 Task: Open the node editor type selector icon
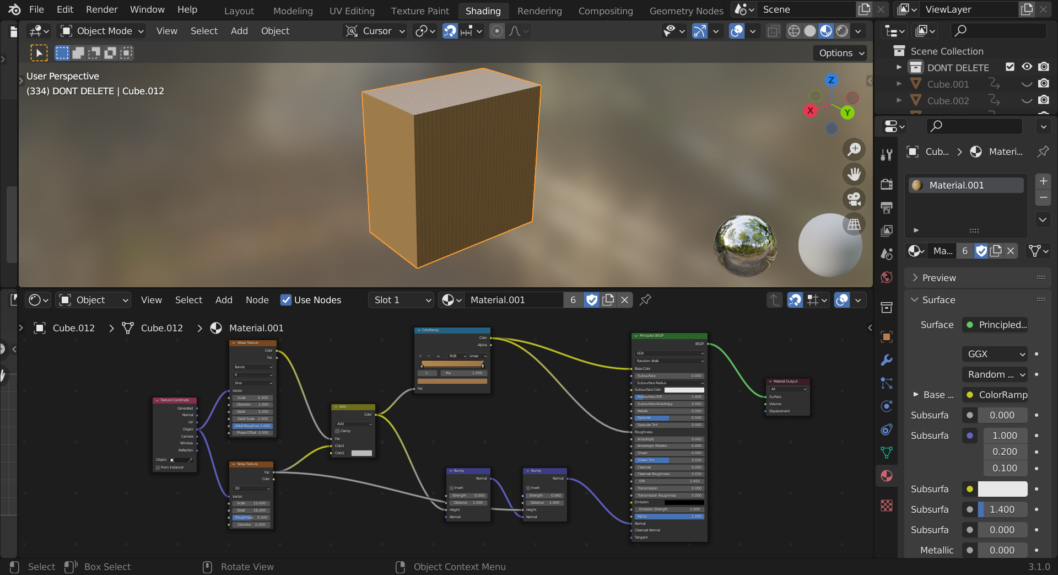coord(39,300)
